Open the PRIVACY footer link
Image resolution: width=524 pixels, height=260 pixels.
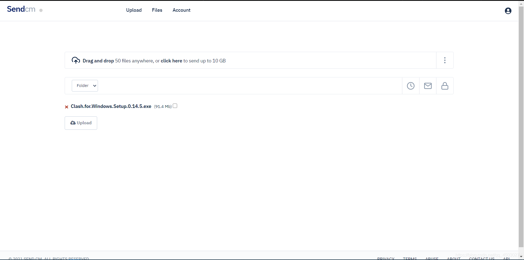tap(386, 258)
